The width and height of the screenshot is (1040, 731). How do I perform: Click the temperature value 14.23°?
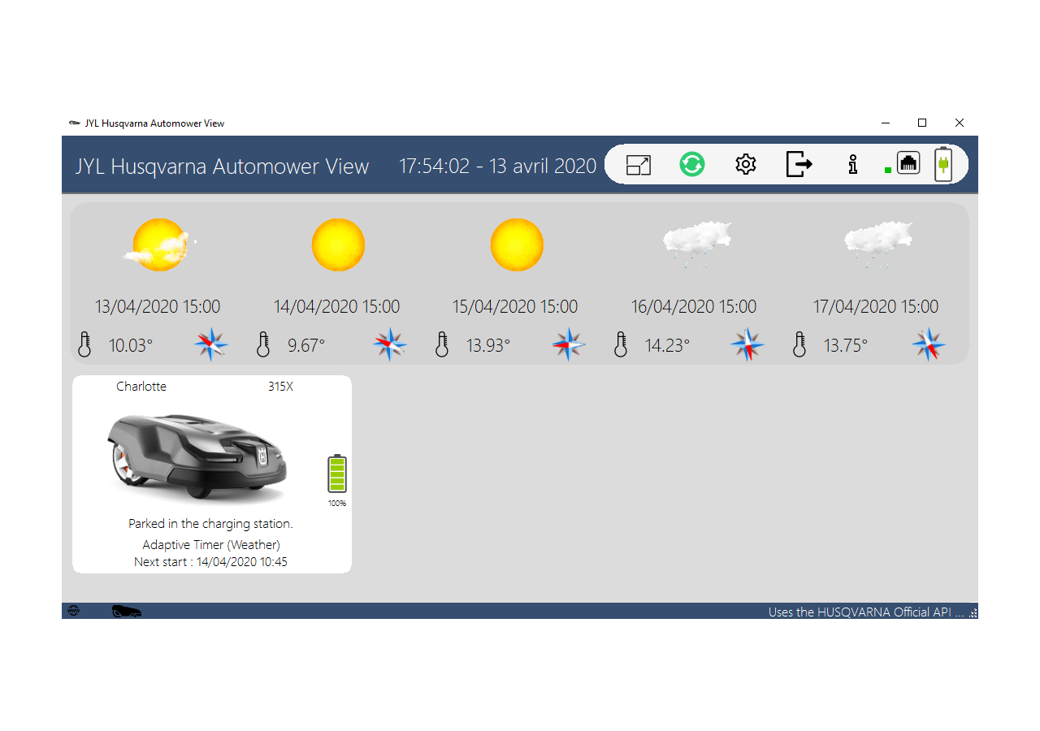click(667, 345)
